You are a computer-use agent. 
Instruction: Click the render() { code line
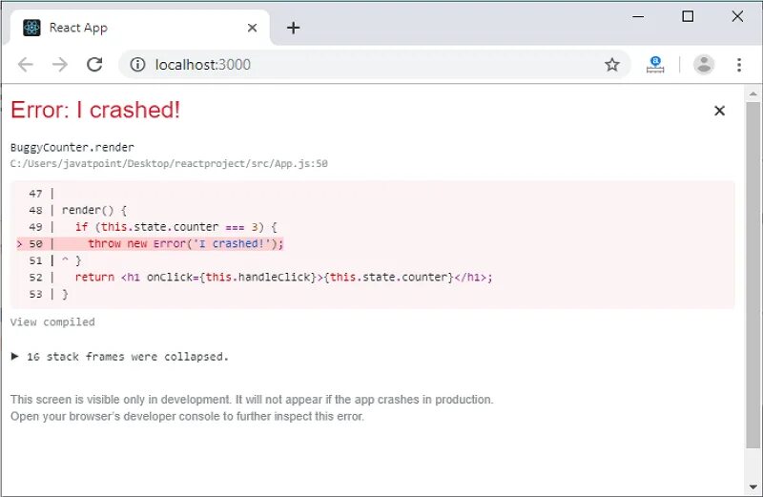[x=93, y=210]
